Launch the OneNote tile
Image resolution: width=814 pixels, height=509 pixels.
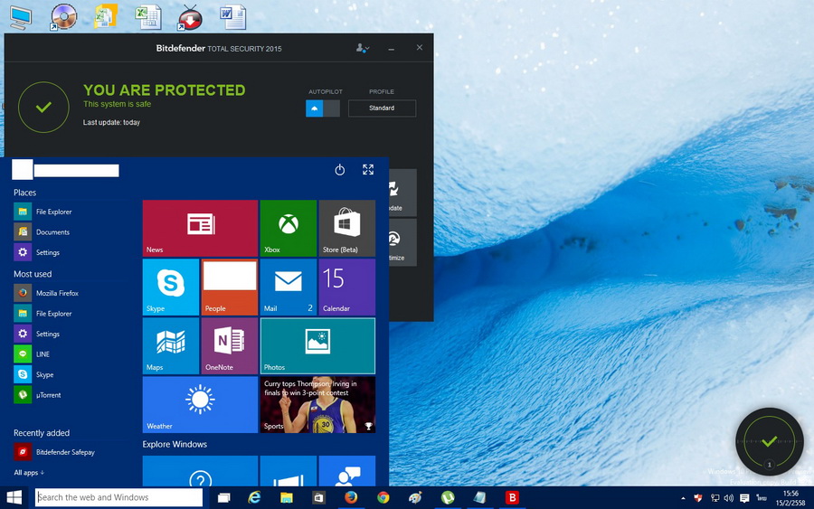coord(230,345)
